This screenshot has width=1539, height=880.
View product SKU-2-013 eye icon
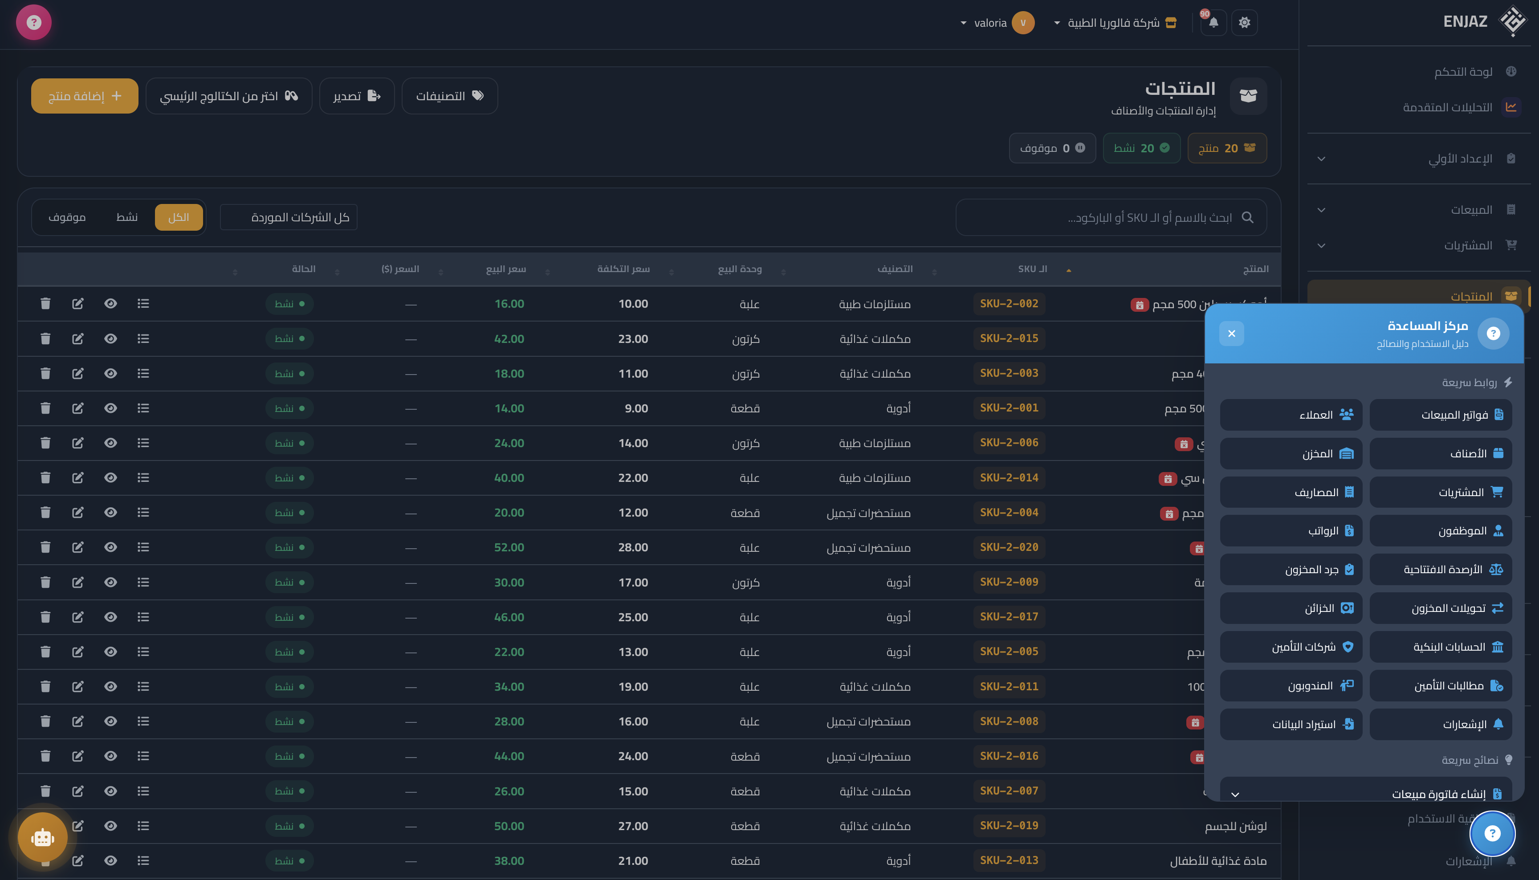point(110,861)
